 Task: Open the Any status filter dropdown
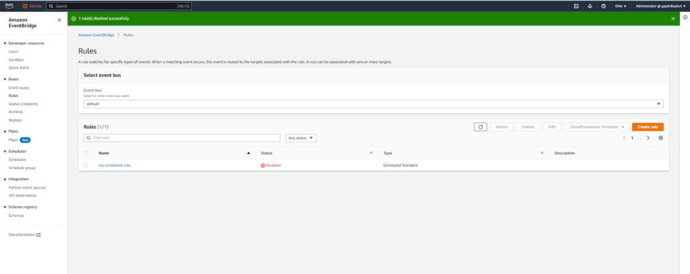pyautogui.click(x=301, y=138)
